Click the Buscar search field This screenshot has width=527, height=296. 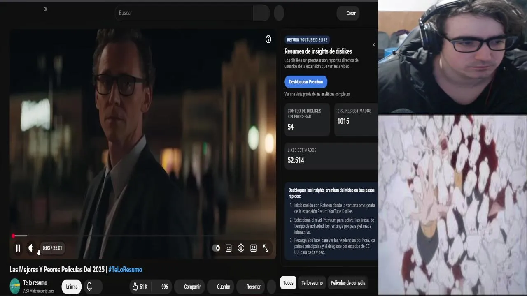coord(184,13)
